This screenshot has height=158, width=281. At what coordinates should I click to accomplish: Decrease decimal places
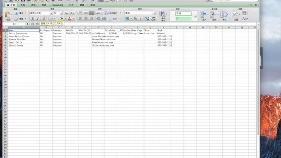click(x=153, y=18)
